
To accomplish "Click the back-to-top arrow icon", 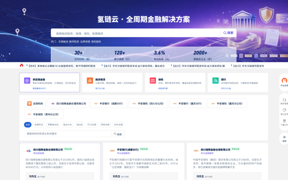I will pyautogui.click(x=284, y=137).
